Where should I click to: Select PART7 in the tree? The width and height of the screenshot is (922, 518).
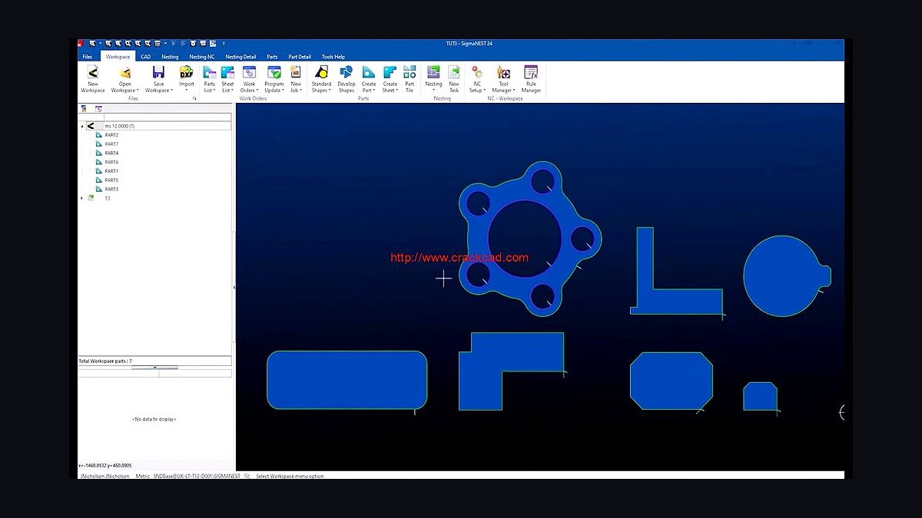tap(111, 144)
